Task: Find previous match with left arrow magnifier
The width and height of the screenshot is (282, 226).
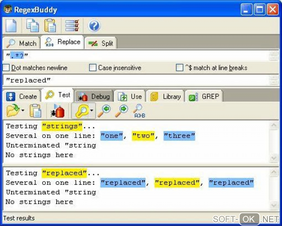Action: tap(104, 111)
